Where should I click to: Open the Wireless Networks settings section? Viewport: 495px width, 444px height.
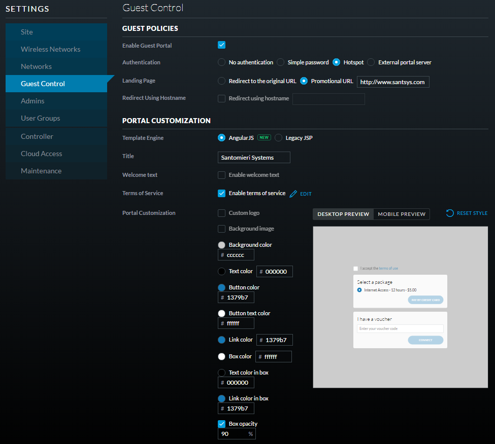[50, 49]
